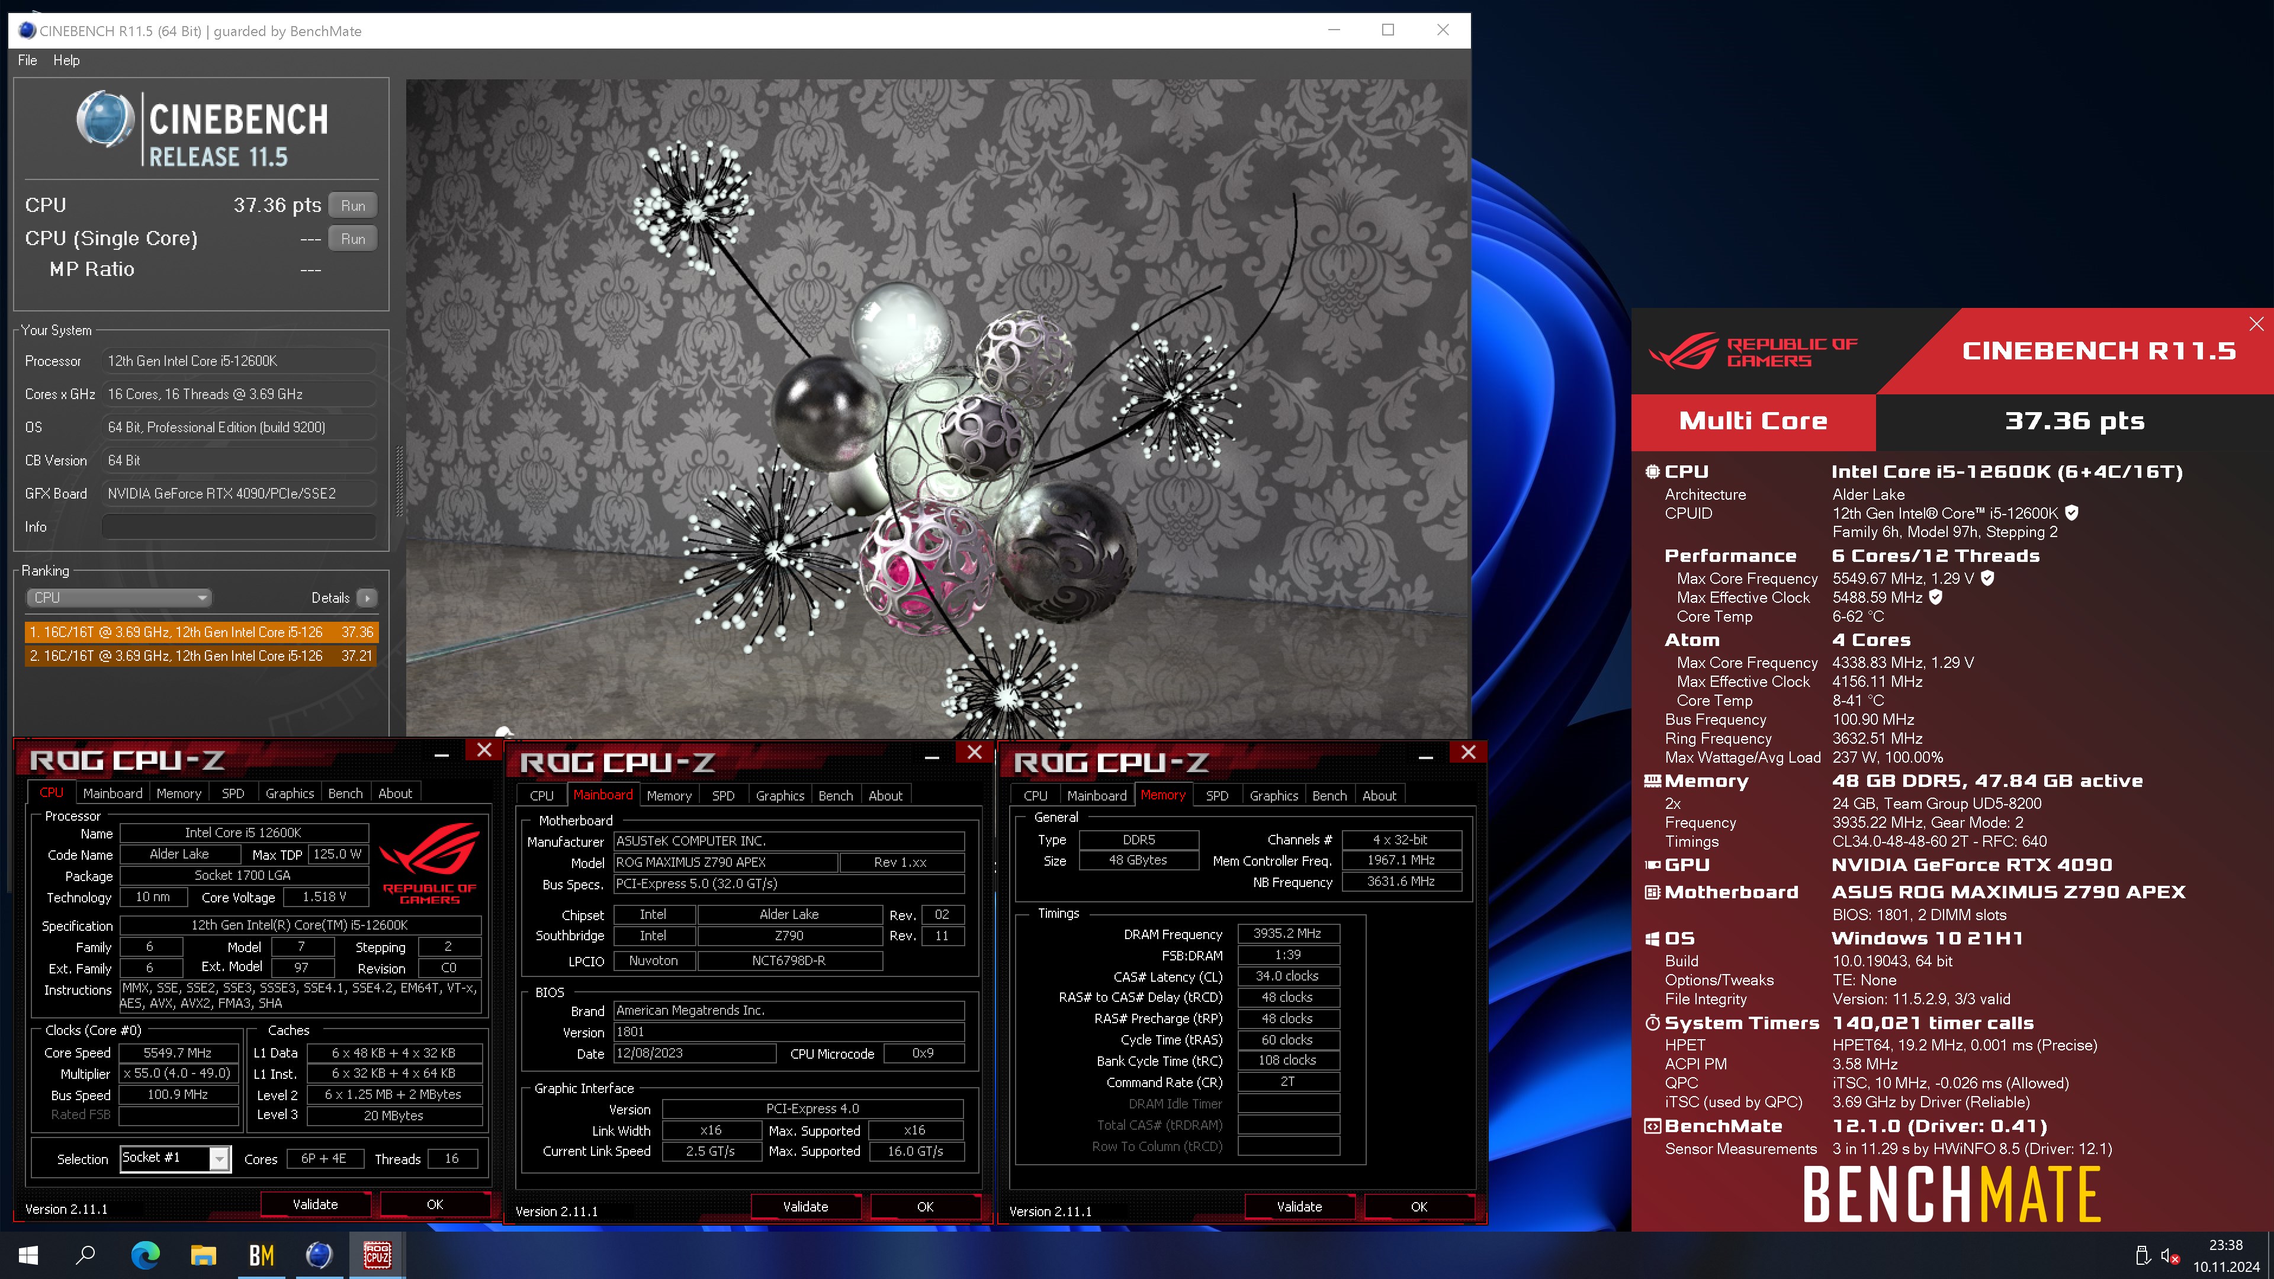Open File Explorer from taskbar
This screenshot has height=1279, width=2274.
[203, 1254]
